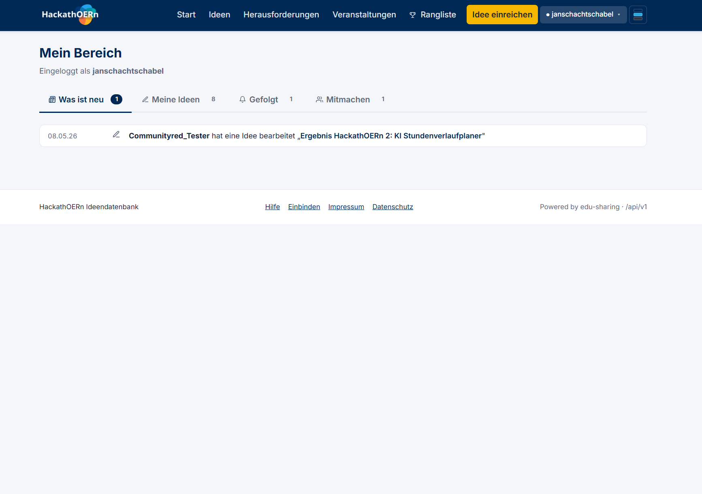Click the people icon on Mitmachen tab
Image resolution: width=702 pixels, height=494 pixels.
pos(320,100)
